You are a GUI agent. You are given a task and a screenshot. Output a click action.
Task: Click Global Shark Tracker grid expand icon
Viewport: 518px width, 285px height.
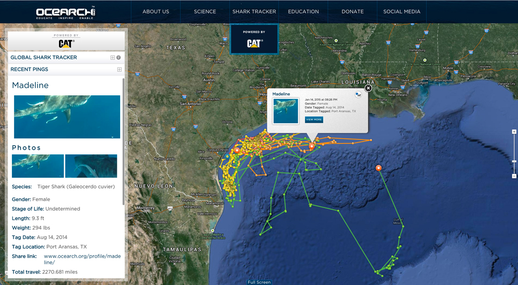pyautogui.click(x=112, y=58)
